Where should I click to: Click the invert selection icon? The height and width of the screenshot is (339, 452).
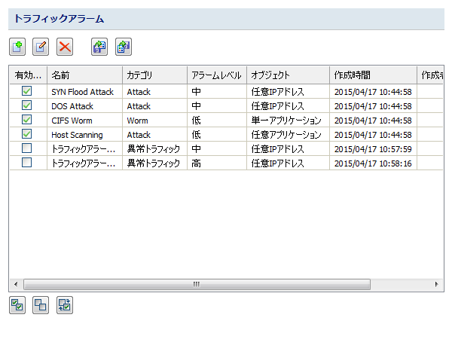65,305
